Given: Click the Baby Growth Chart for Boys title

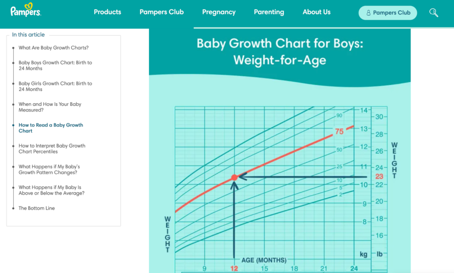Looking at the screenshot, I should point(279,51).
